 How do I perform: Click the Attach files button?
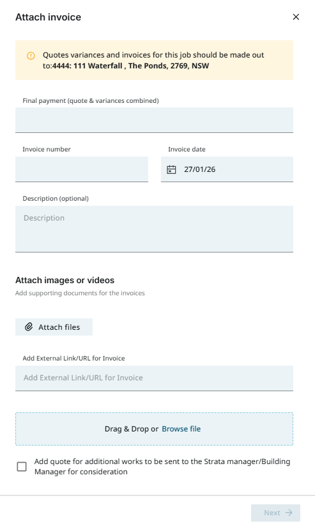click(54, 327)
